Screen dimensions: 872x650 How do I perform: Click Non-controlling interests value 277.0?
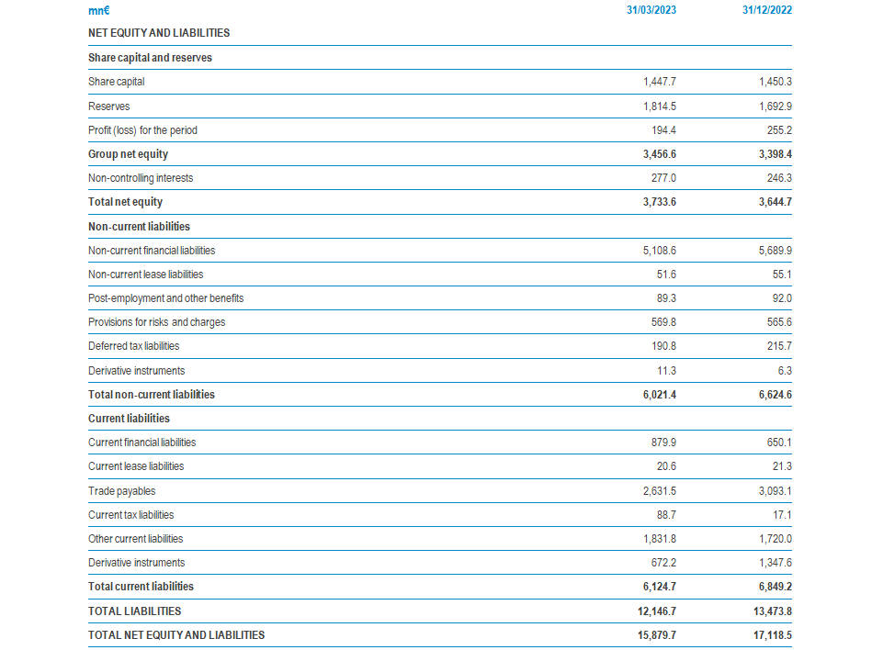coord(664,178)
